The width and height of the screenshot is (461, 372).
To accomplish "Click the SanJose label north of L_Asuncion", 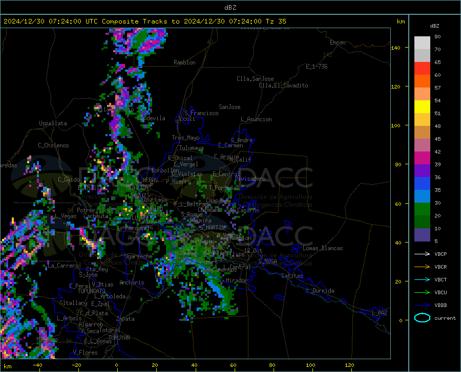I will pos(229,107).
